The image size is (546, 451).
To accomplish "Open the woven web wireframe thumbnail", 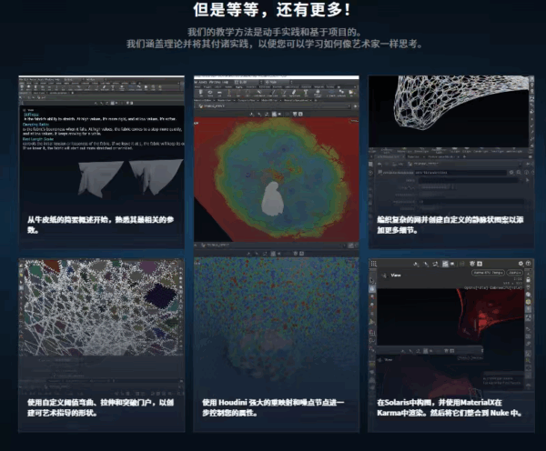I will 451,162.
